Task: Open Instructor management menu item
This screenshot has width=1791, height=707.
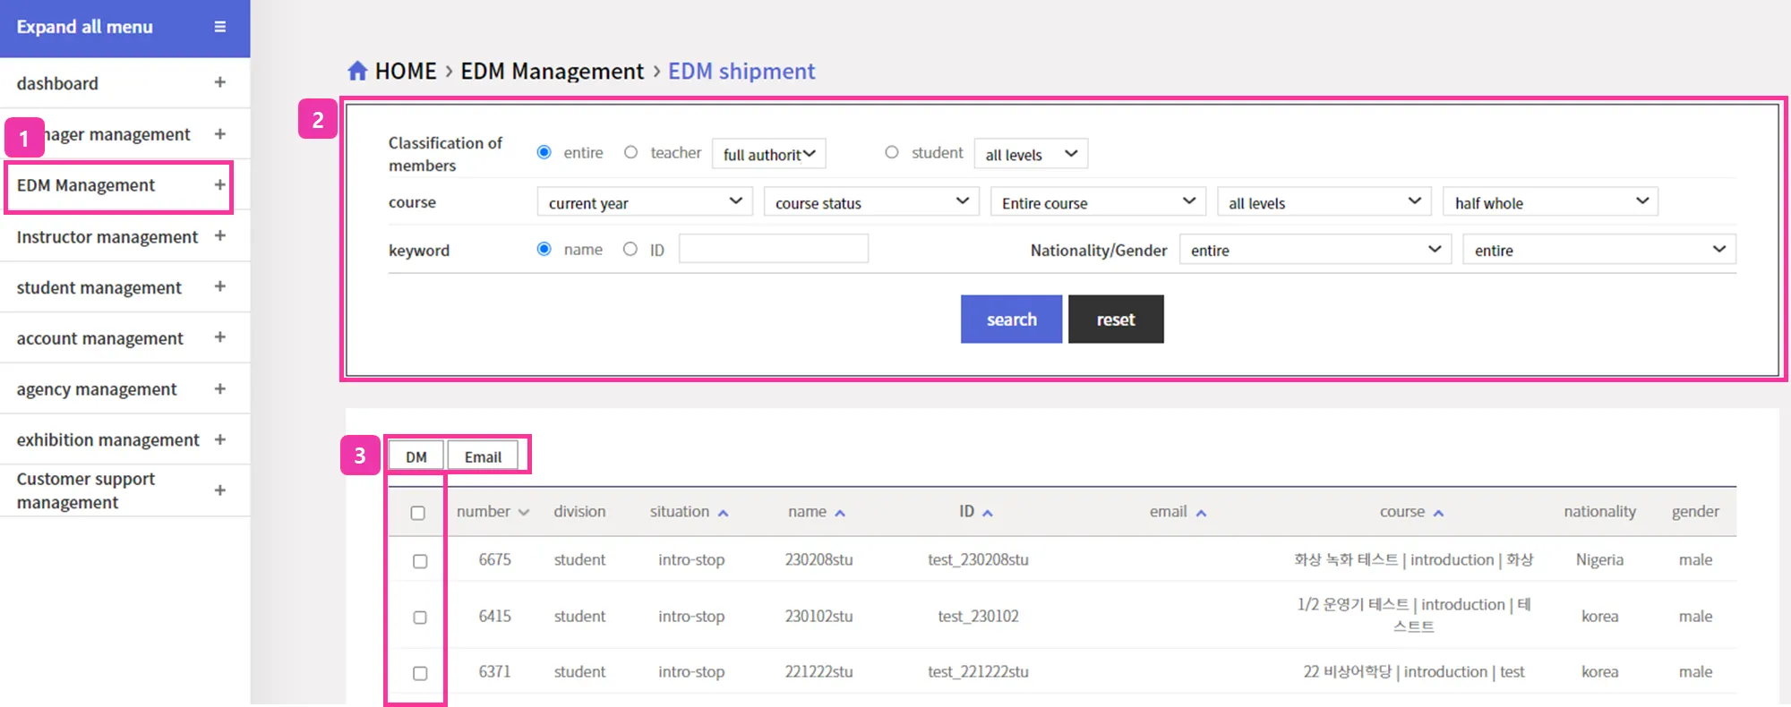Action: point(107,236)
